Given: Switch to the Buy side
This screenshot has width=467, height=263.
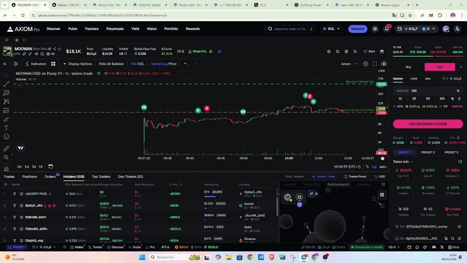Looking at the screenshot, I should pyautogui.click(x=409, y=67).
